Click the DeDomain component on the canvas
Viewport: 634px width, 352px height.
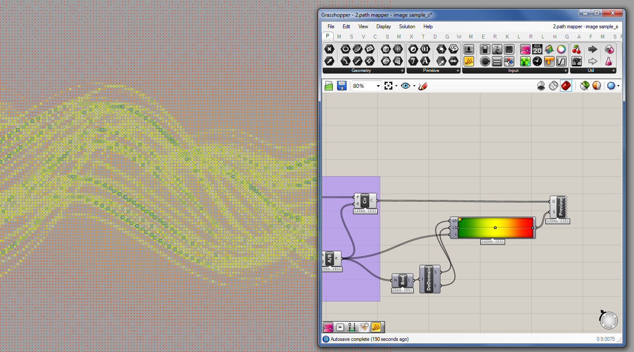[x=429, y=279]
